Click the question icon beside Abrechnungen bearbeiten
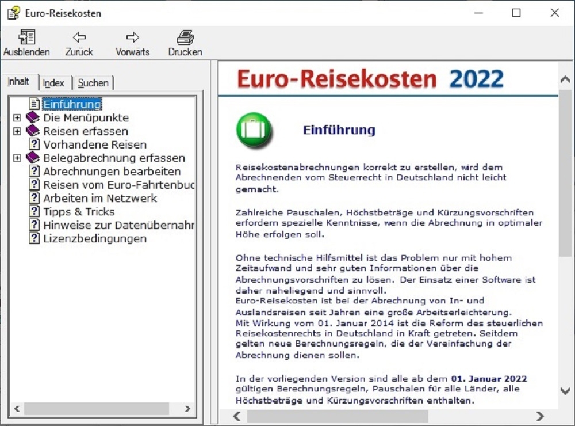Screen dimensions: 575x426 click(34, 171)
